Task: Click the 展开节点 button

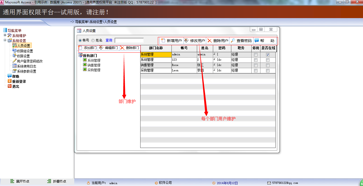Action: coord(20,181)
